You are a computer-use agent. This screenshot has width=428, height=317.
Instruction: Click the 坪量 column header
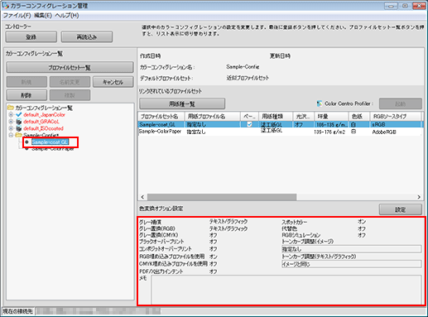[331, 117]
